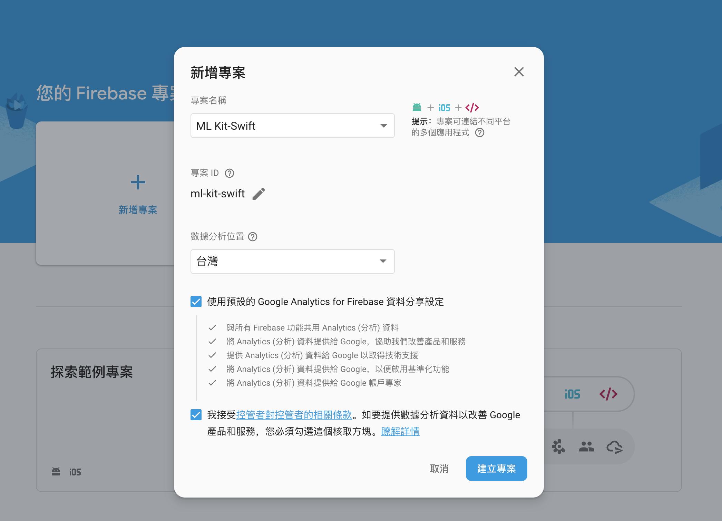Click Android icon in 探索範例專案 card
The height and width of the screenshot is (521, 722).
coord(56,472)
